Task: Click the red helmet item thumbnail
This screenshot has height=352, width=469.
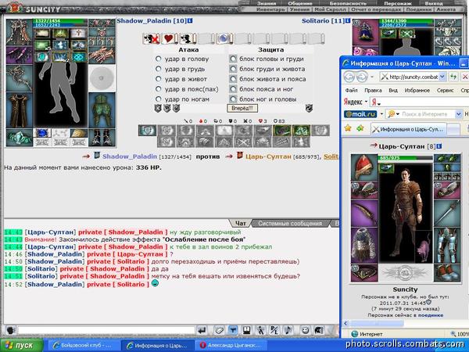Action: pyautogui.click(x=364, y=167)
